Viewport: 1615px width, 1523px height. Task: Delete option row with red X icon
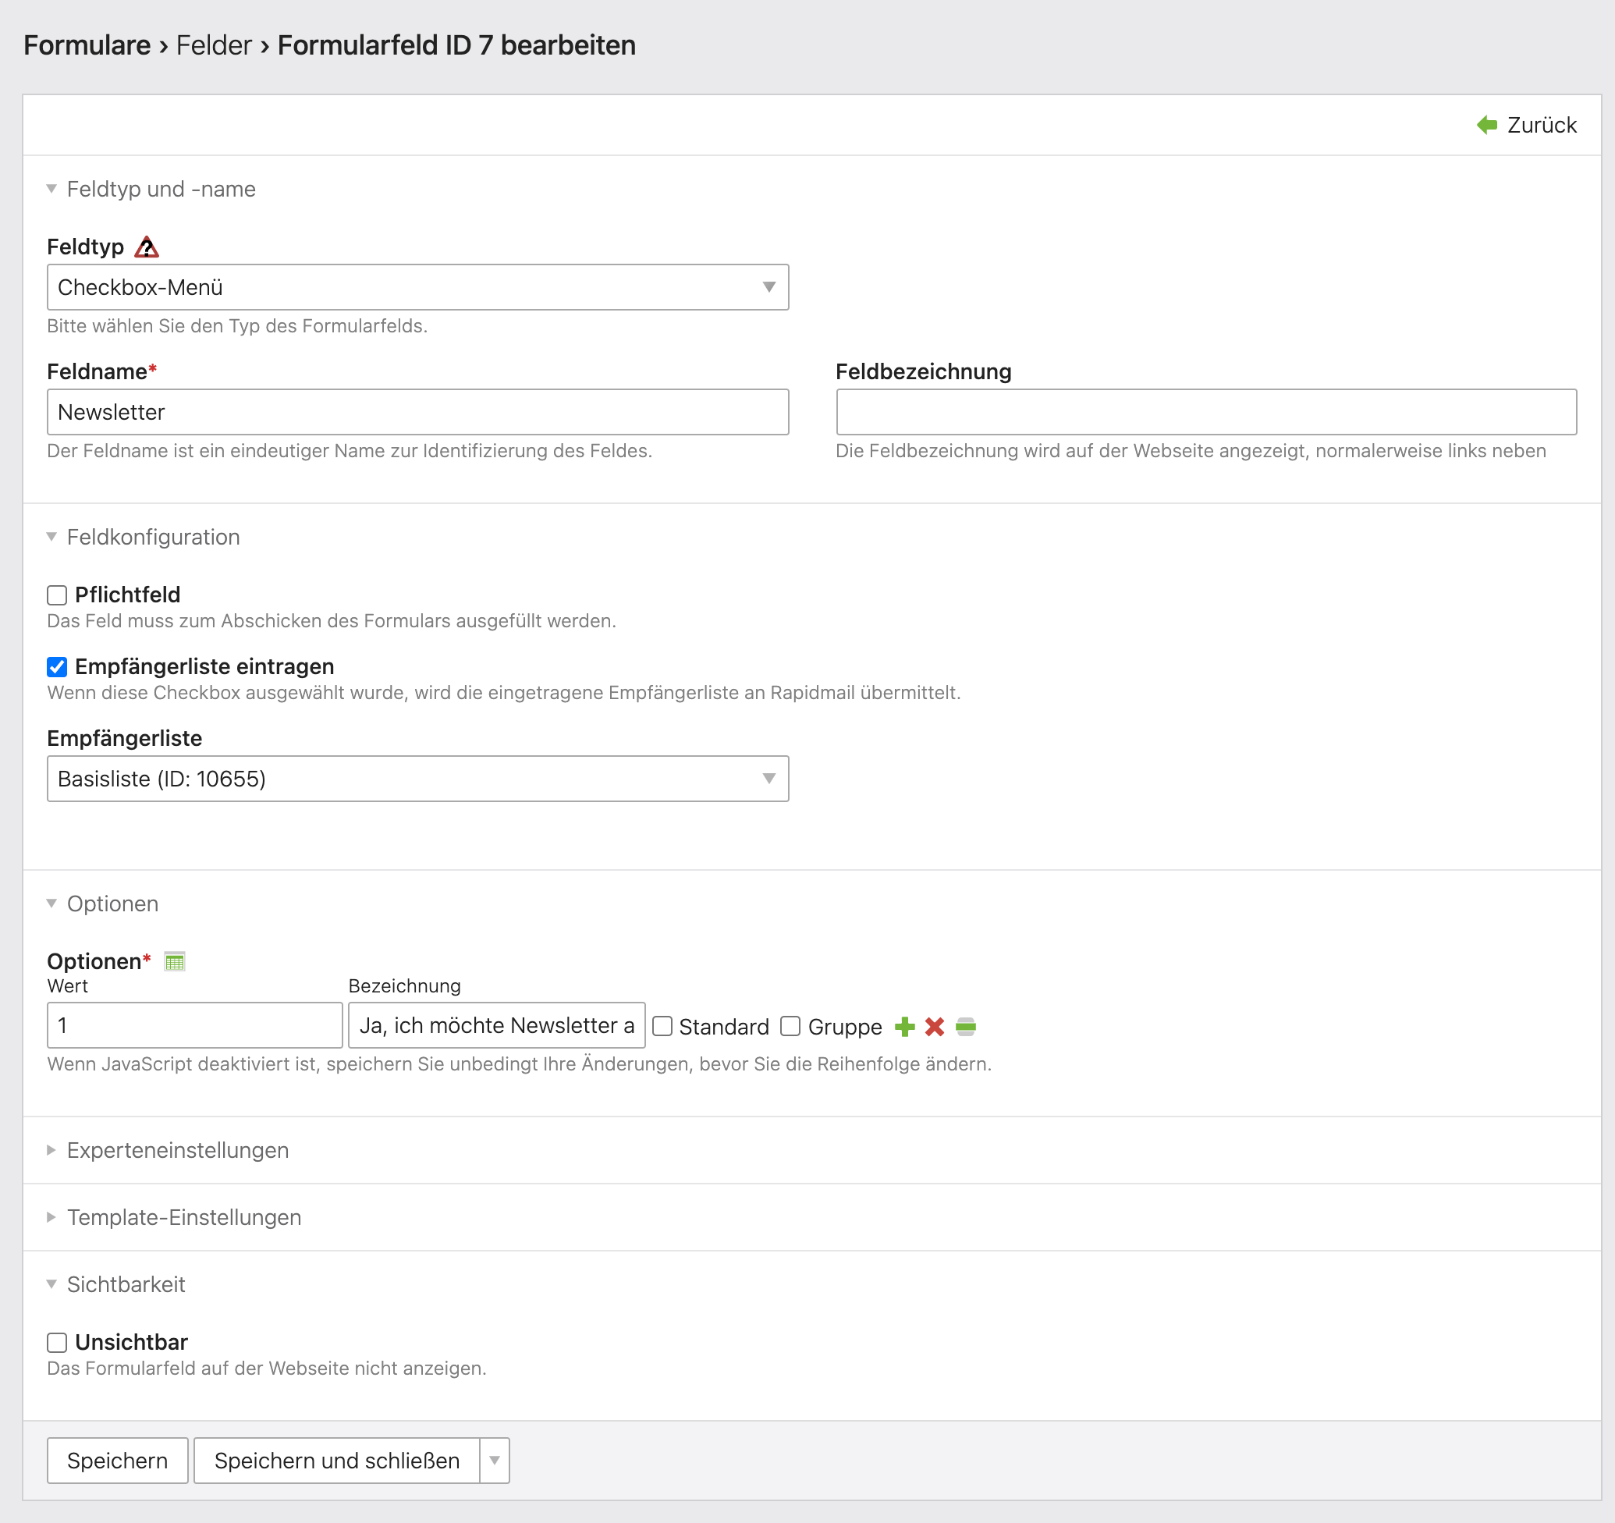[934, 1027]
